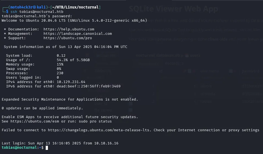Select the faded admin row in table
263x154 pixels.
(x=206, y=86)
